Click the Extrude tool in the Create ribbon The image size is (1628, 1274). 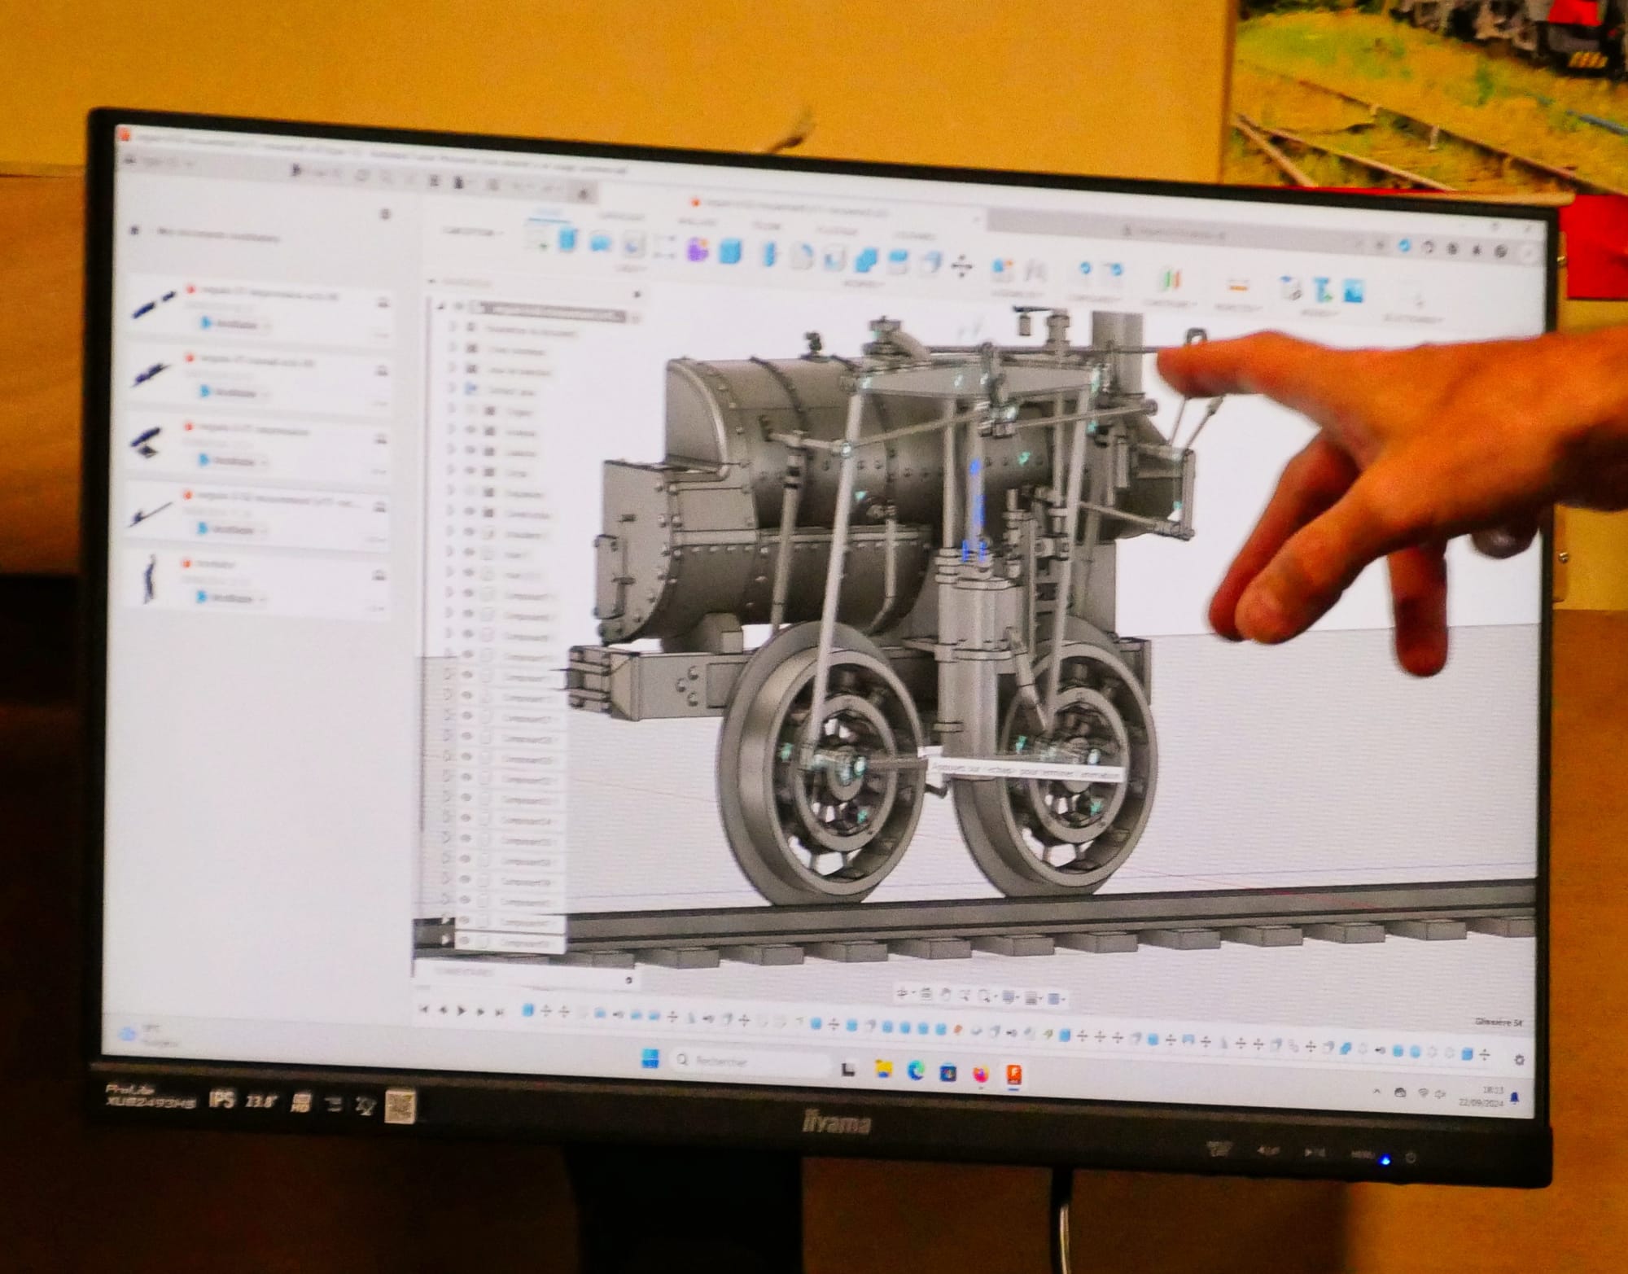[569, 241]
